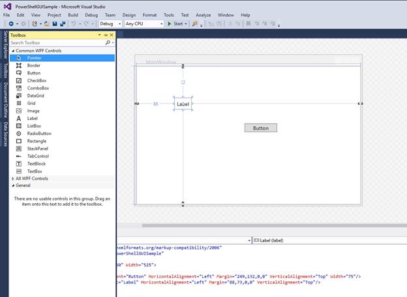This screenshot has height=297, width=407.
Task: Click the designer horizontal scrollbar
Action: pos(275,225)
